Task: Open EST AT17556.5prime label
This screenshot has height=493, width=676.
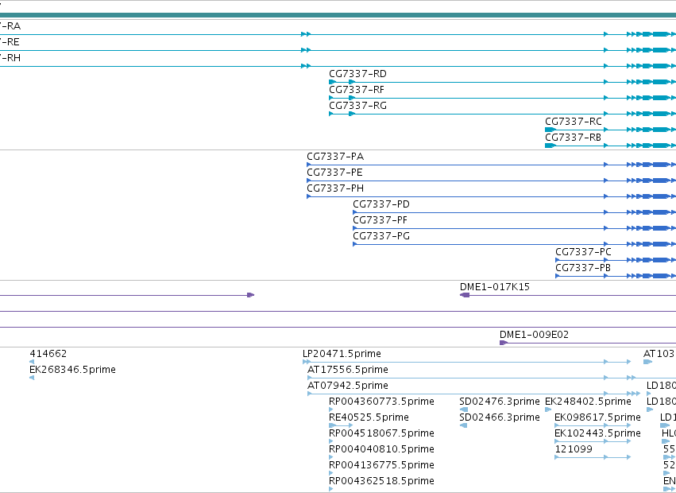Action: pos(347,370)
